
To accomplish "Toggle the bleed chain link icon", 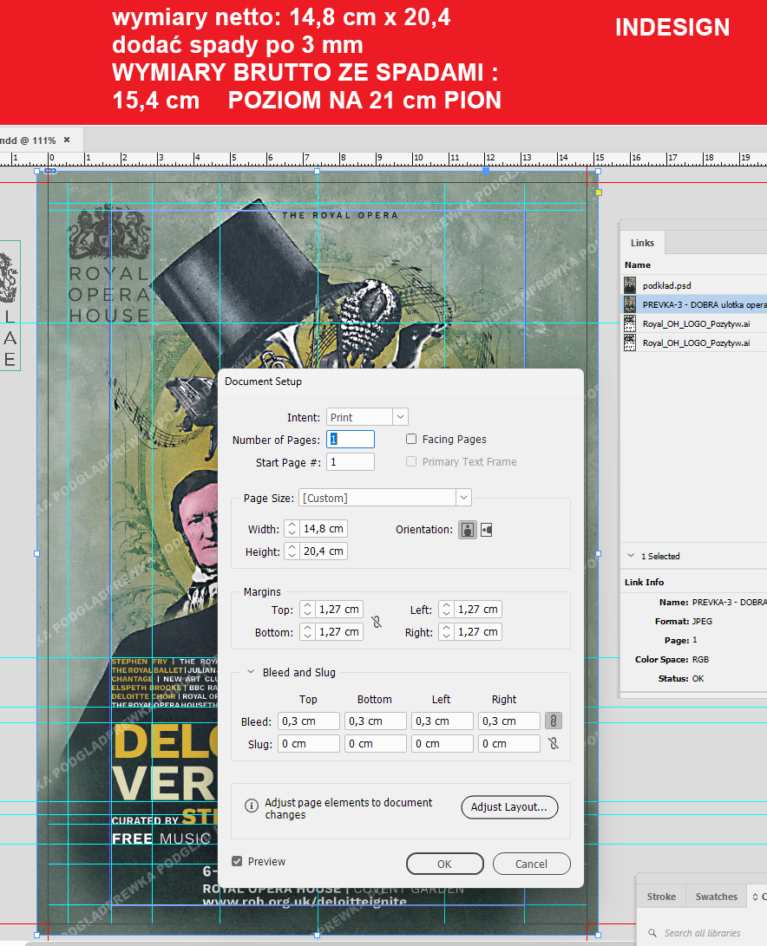I will pos(552,721).
